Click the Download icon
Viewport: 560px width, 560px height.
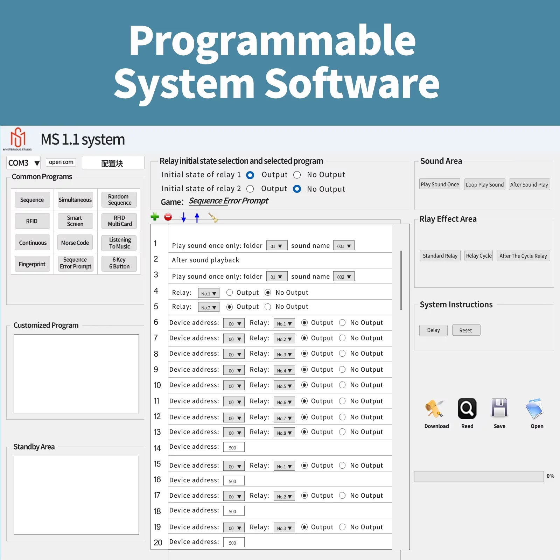(434, 409)
